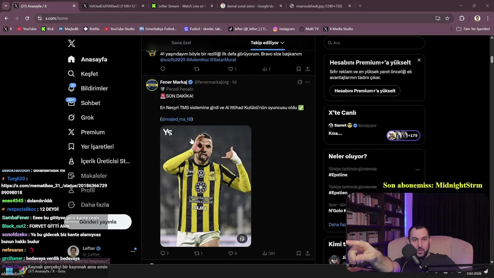Switch to Lefter Stream Kick tab
The height and width of the screenshot is (278, 494).
click(x=181, y=6)
